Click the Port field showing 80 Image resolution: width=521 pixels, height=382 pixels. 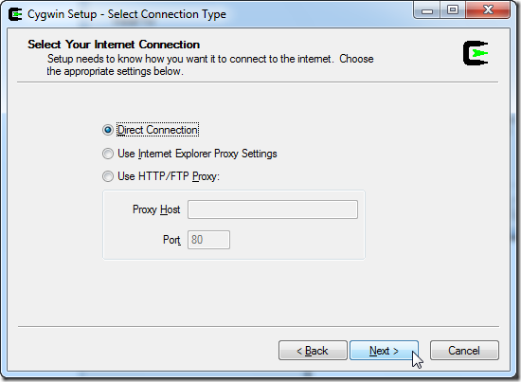(208, 240)
